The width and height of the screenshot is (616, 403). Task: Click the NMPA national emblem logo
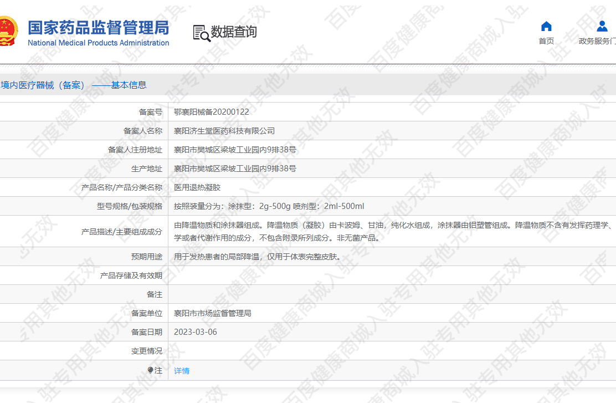click(8, 30)
